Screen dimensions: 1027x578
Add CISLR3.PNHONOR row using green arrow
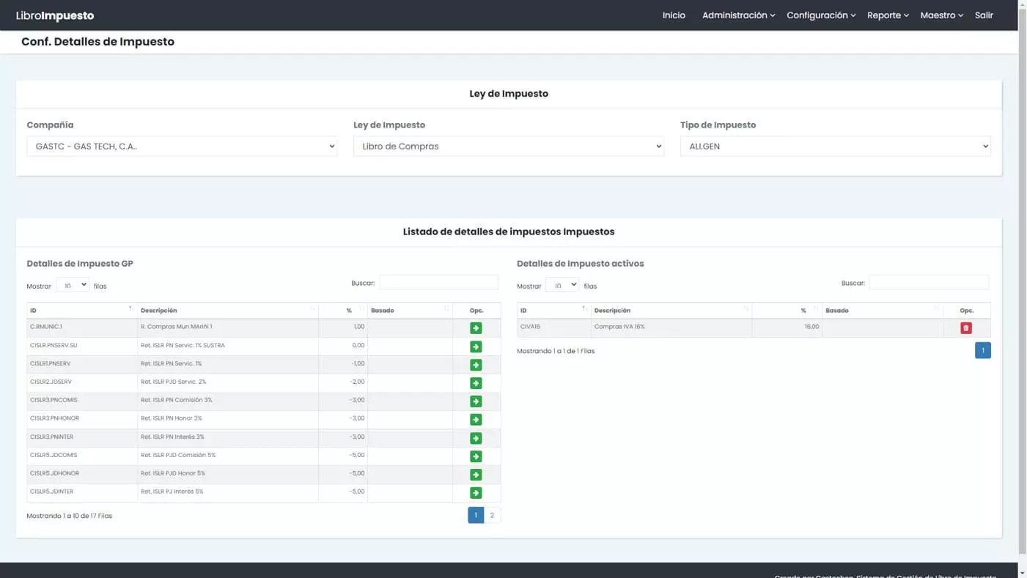(476, 420)
